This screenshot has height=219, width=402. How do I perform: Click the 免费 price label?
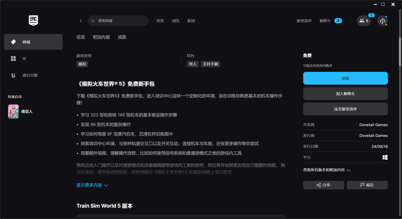(x=307, y=55)
